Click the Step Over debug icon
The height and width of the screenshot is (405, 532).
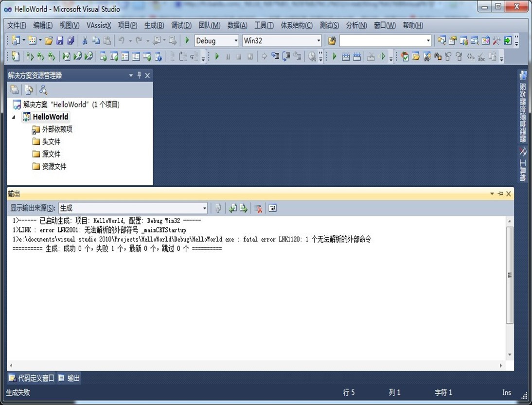coord(286,56)
